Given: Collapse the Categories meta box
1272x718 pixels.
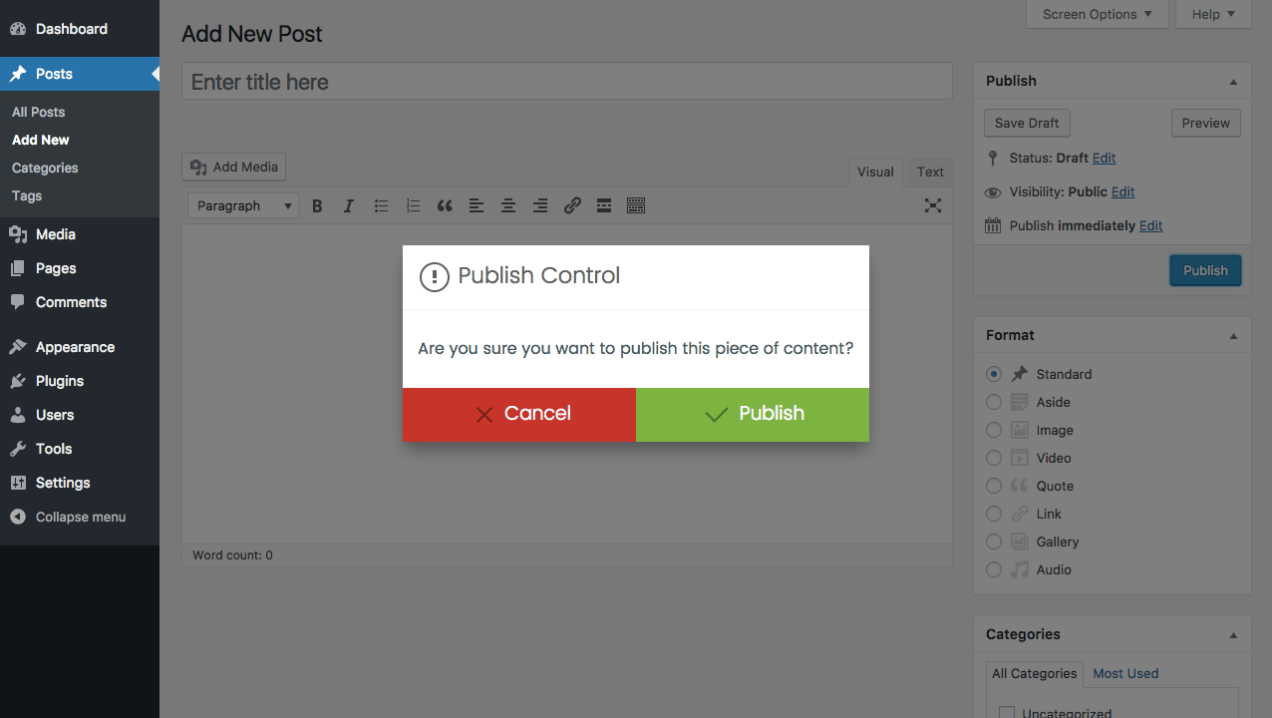Looking at the screenshot, I should point(1233,635).
